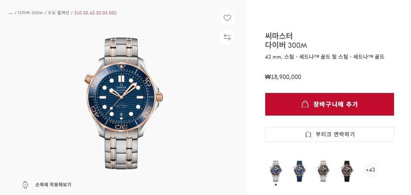
Task: Pick the black dial steel bracelet variant
Action: click(x=323, y=171)
